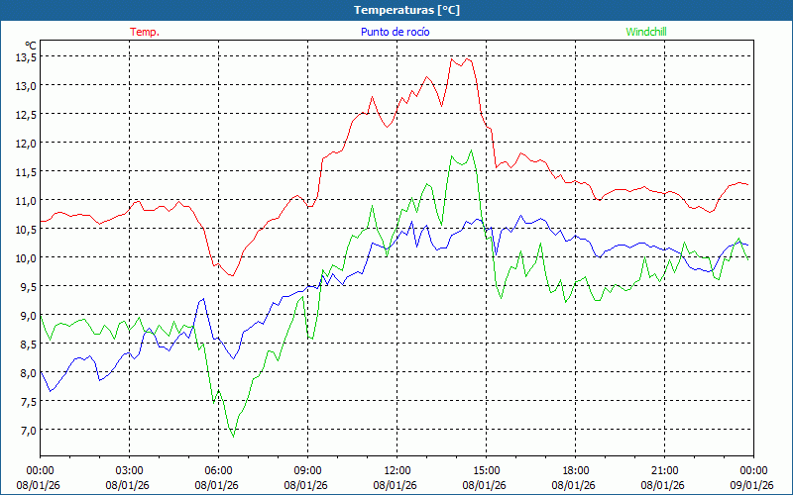Click the °C unit label above the y-axis
Viewport: 793px width, 495px height.
pos(30,45)
